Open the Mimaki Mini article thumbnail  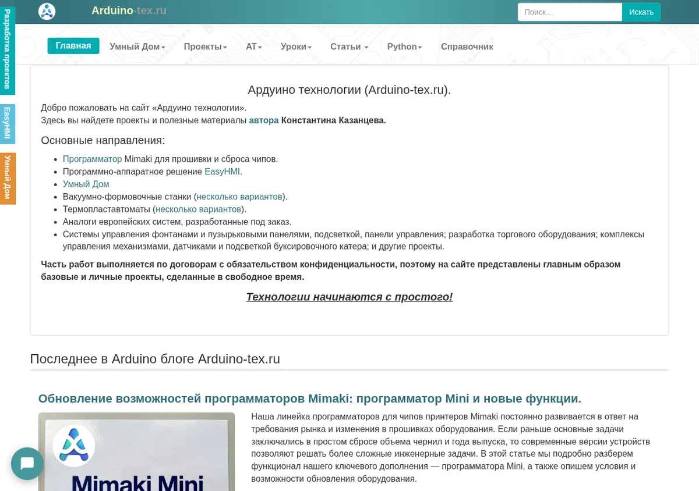pyautogui.click(x=136, y=451)
